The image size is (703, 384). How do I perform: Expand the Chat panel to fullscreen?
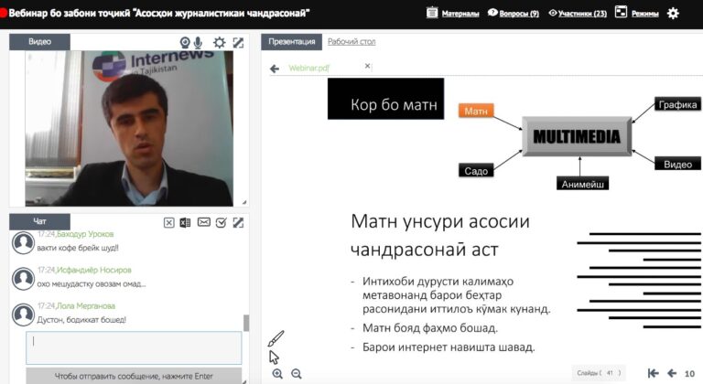point(238,222)
